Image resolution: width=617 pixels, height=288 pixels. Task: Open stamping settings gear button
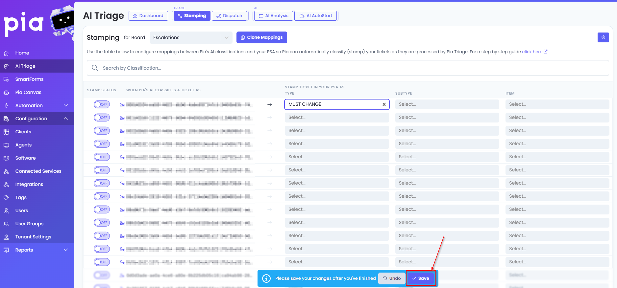pyautogui.click(x=603, y=37)
